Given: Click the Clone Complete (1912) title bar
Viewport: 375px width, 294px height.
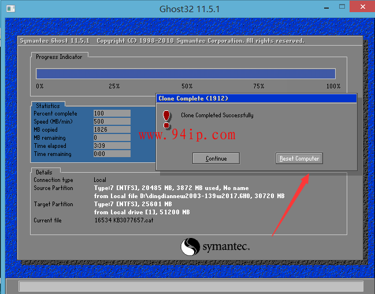Looking at the screenshot, I should point(257,98).
